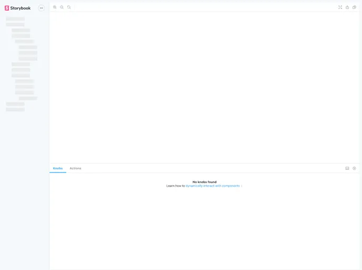This screenshot has height=270, width=362.
Task: Zoom out of the canvas
Action: tap(62, 7)
